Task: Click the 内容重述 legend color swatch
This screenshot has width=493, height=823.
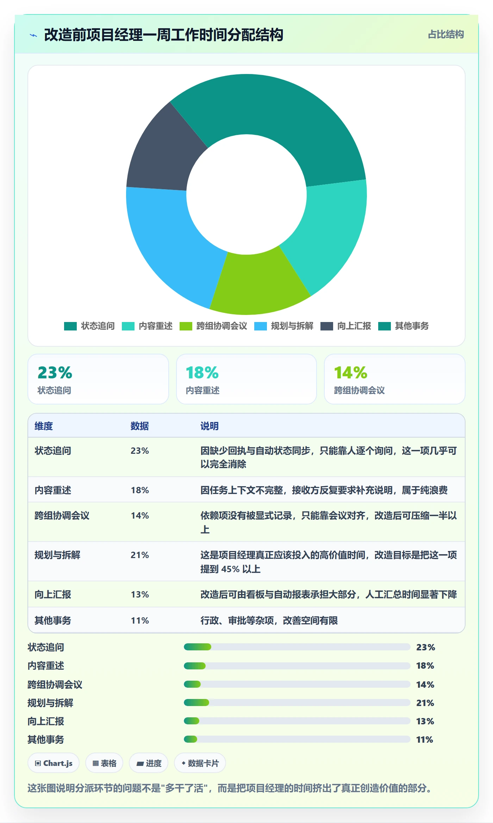Action: (x=128, y=326)
